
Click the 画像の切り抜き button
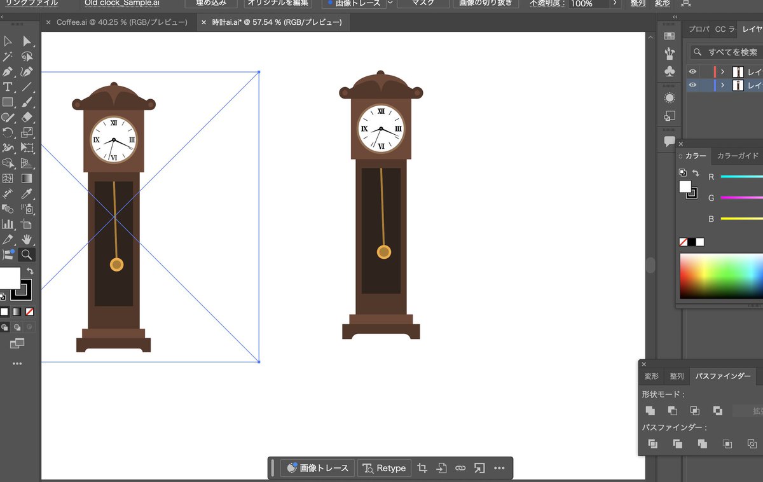pyautogui.click(x=486, y=3)
